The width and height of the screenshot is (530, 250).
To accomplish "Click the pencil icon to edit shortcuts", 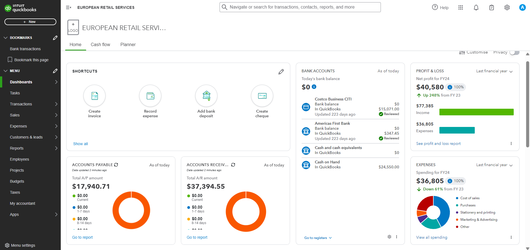I will click(x=281, y=72).
